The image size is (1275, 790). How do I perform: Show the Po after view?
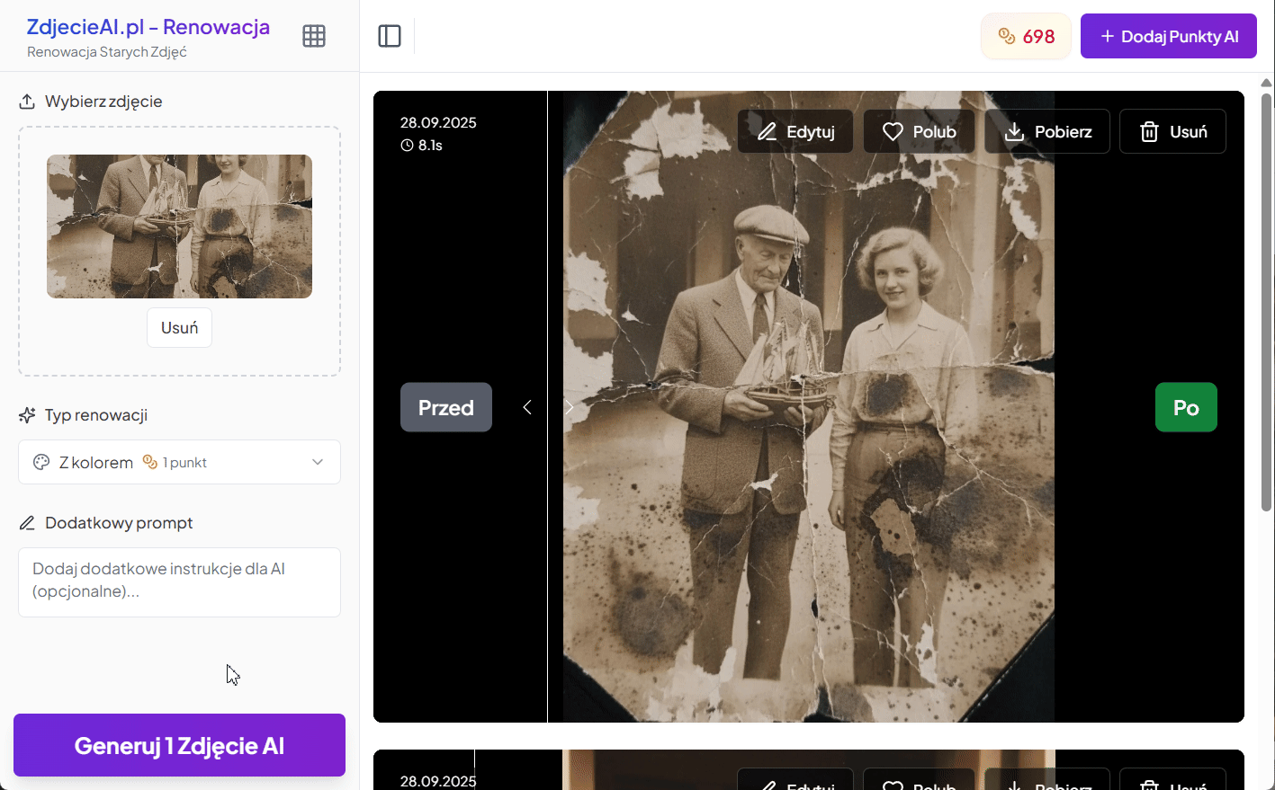tap(1185, 407)
